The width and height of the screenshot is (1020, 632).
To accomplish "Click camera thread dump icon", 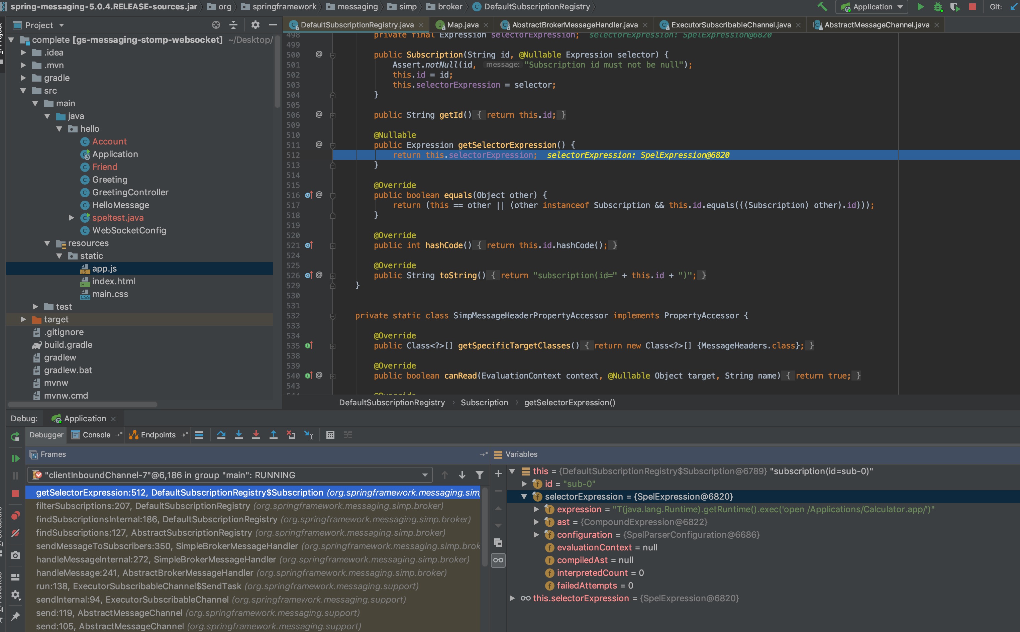I will pyautogui.click(x=15, y=555).
